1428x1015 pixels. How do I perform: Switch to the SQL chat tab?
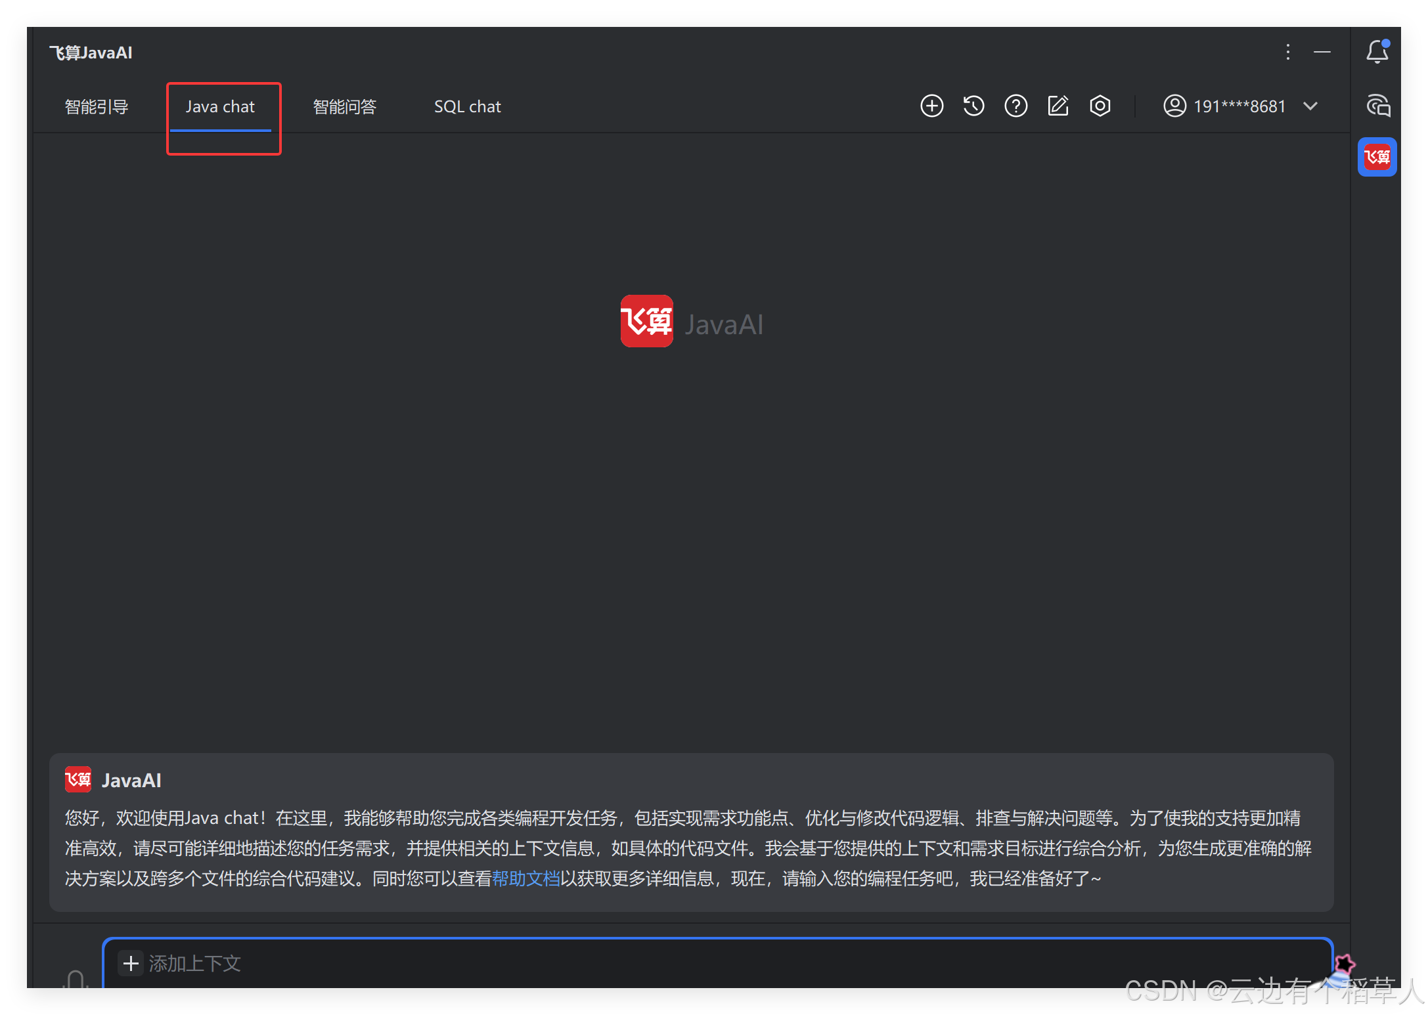[x=467, y=106]
